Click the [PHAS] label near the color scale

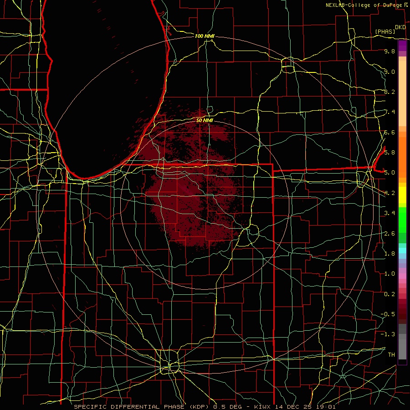pos(385,31)
